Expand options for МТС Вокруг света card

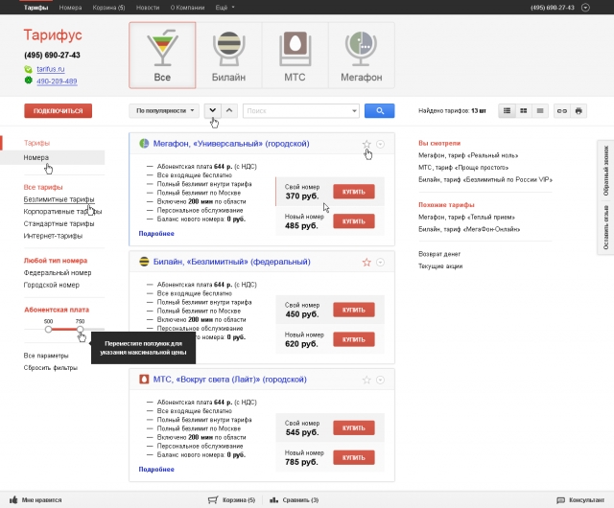pyautogui.click(x=380, y=380)
